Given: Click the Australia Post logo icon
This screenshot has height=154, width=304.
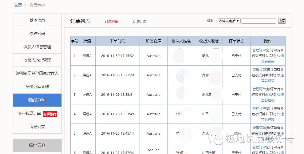Looking at the screenshot, I should [x=50, y=114].
